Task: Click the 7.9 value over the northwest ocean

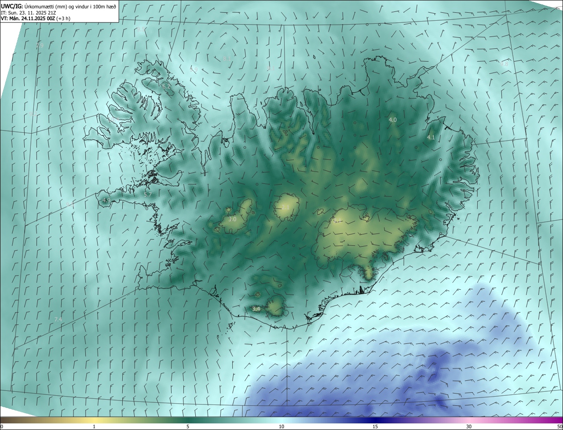Action: pyautogui.click(x=40, y=45)
